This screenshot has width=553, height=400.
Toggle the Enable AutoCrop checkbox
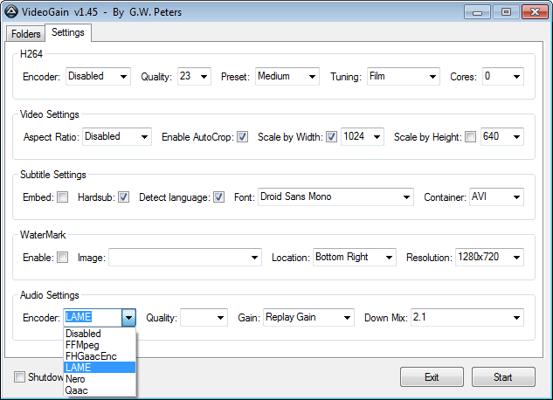(x=242, y=137)
